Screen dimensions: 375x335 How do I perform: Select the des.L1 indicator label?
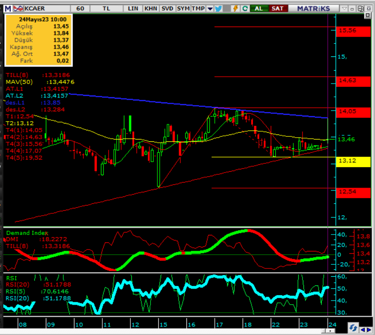(x=33, y=103)
